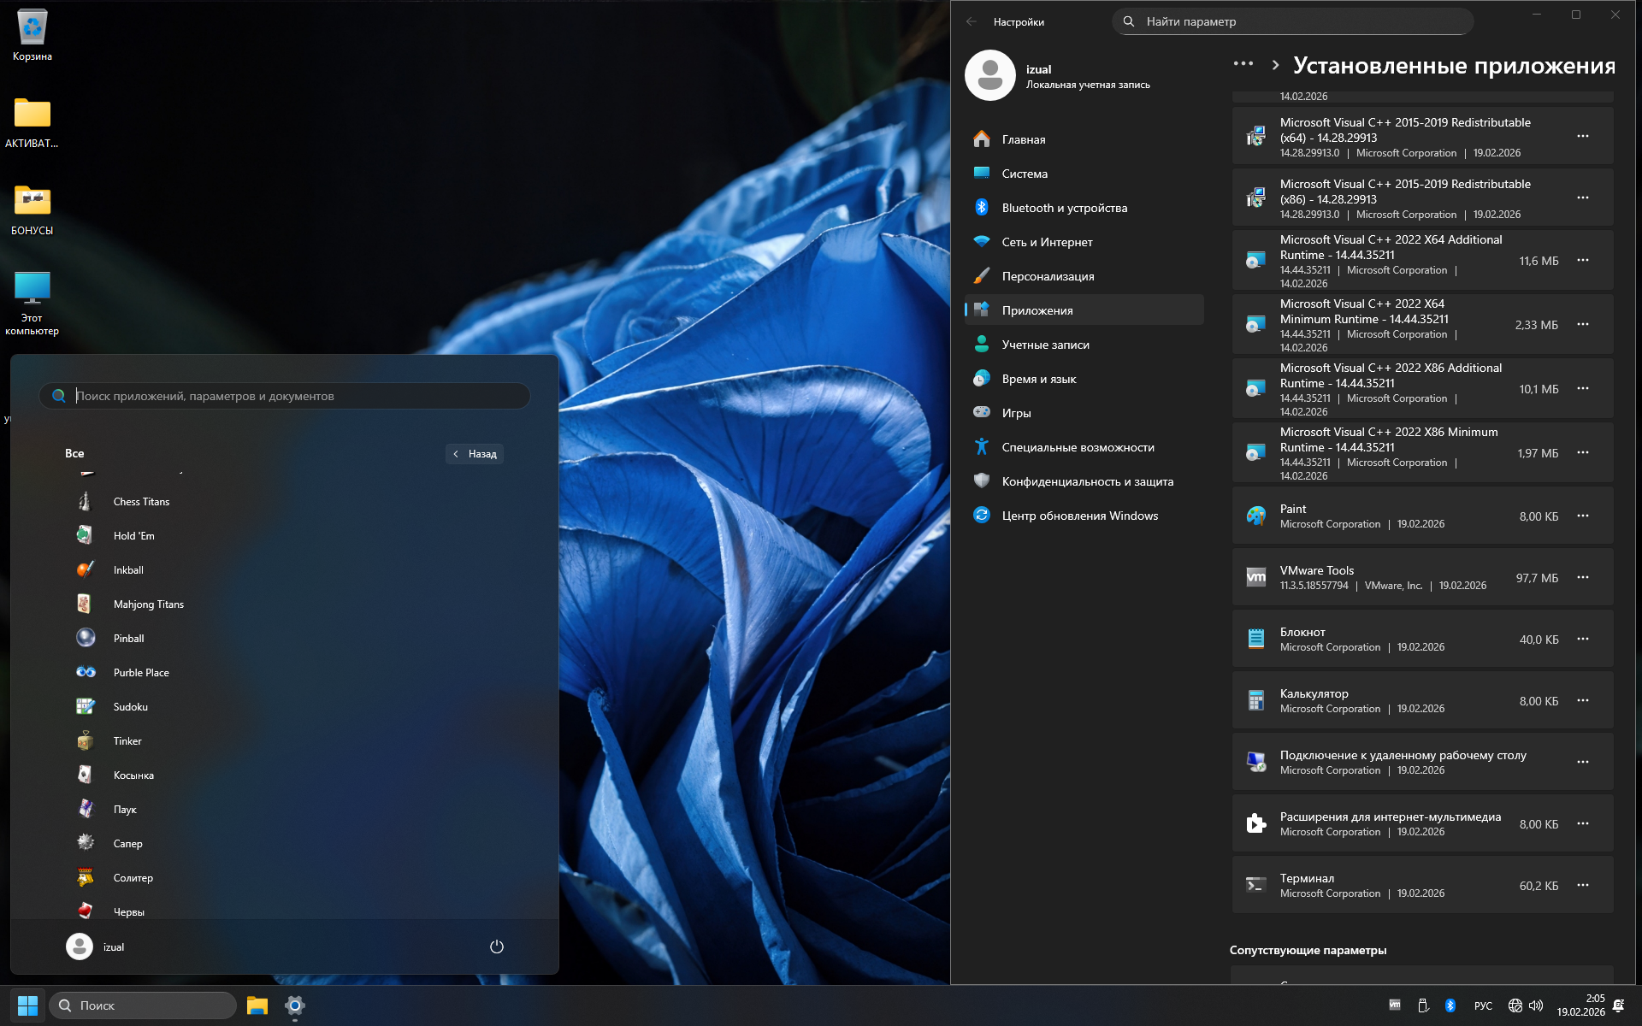This screenshot has height=1026, width=1642.
Task: Click the power button in Start menu
Action: click(496, 946)
